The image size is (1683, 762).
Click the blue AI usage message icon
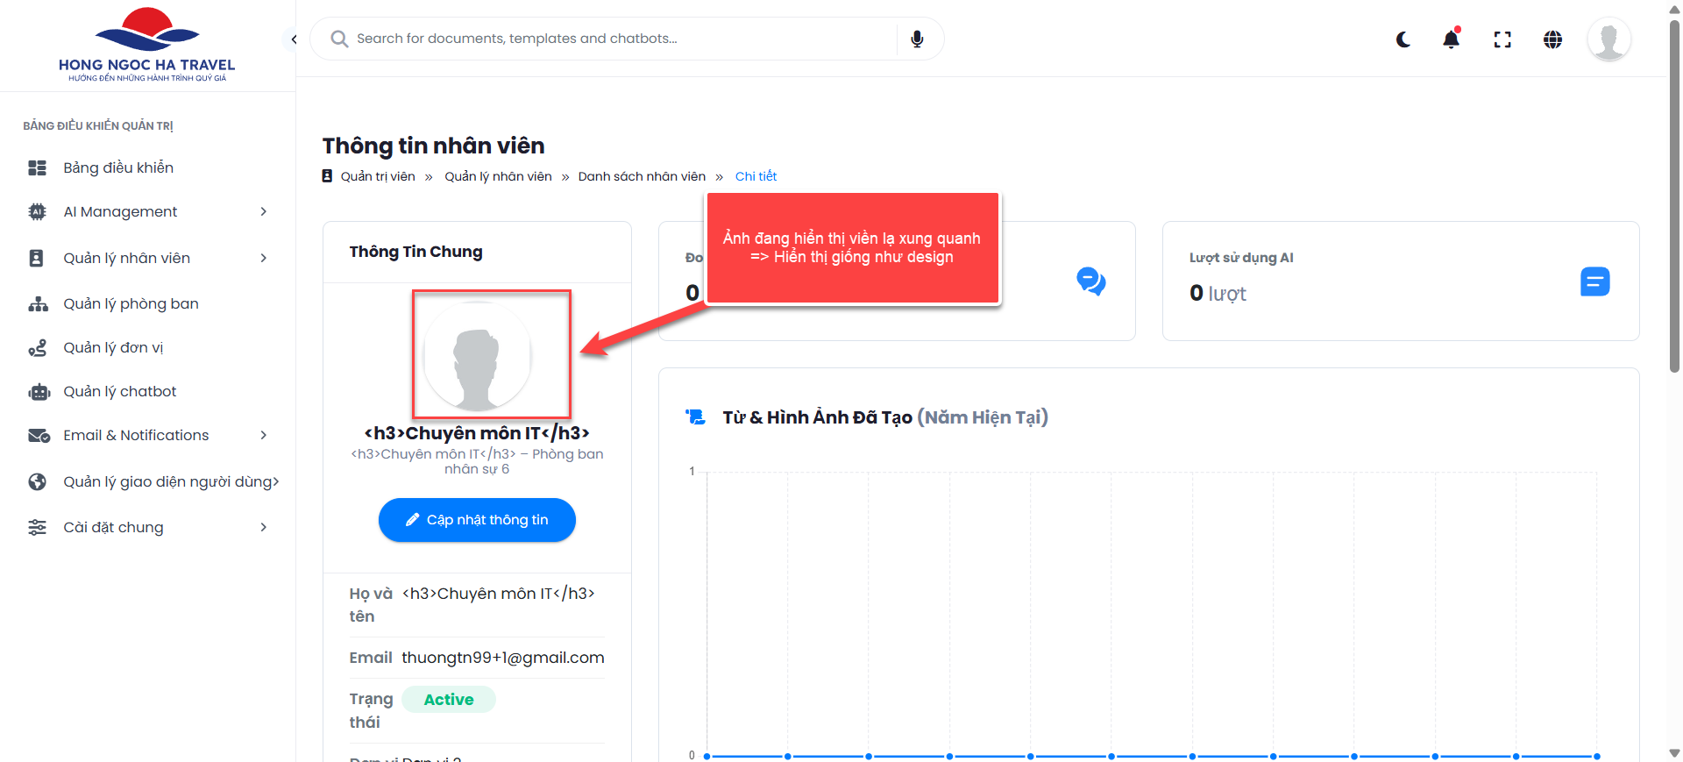(1594, 281)
